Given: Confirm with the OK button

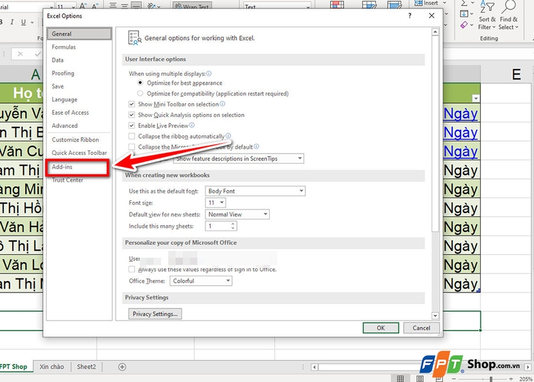Looking at the screenshot, I should tap(380, 328).
